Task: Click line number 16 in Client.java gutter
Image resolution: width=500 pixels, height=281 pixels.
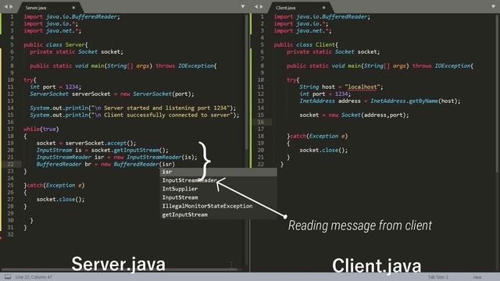Action: click(x=260, y=122)
